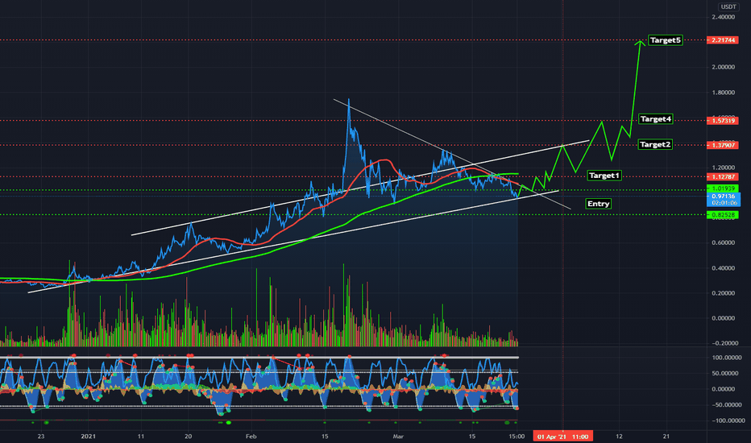
Task: Click the 15:00 label on time axis
Action: coord(517,437)
